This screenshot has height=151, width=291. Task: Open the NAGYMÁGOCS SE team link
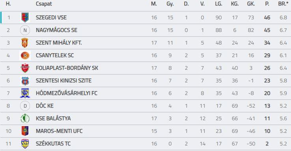[x=57, y=30]
